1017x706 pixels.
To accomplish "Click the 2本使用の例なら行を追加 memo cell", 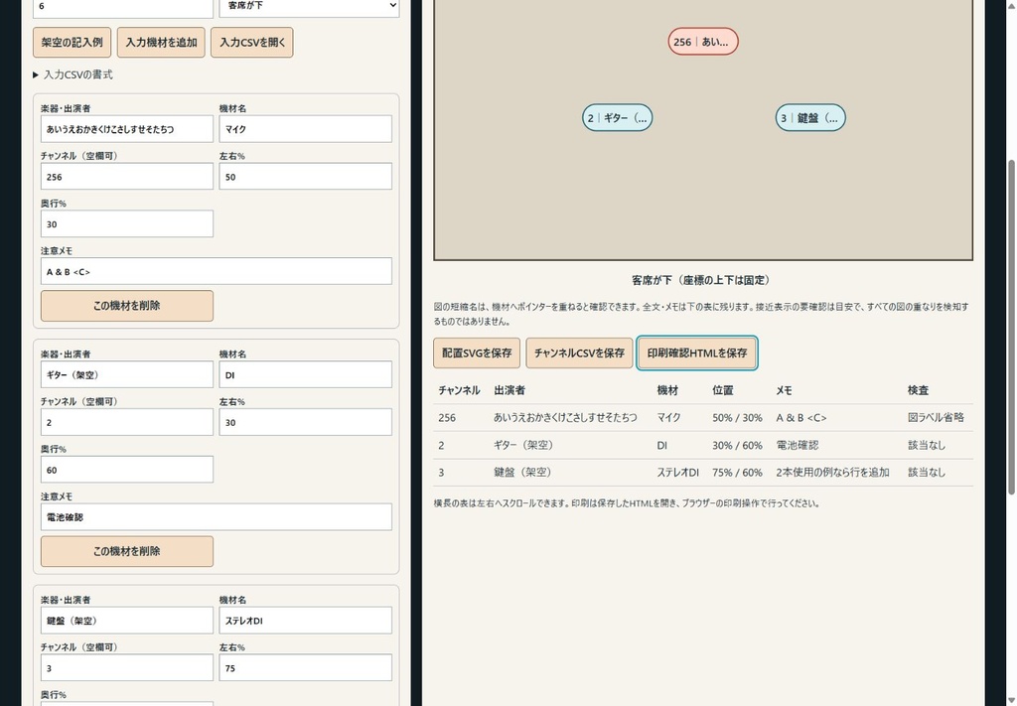I will pyautogui.click(x=833, y=472).
